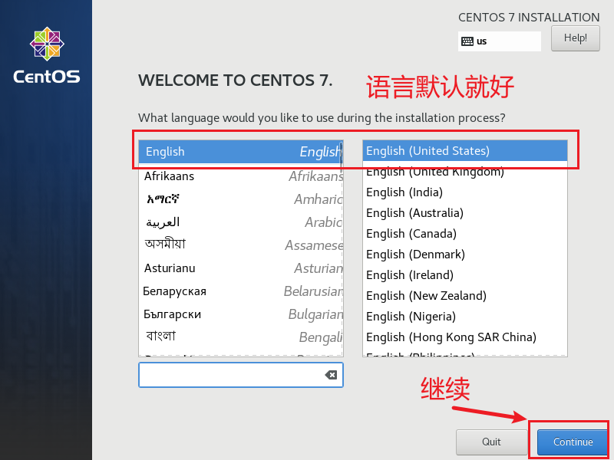The height and width of the screenshot is (460, 614).
Task: Clear the language search field icon
Action: [331, 375]
